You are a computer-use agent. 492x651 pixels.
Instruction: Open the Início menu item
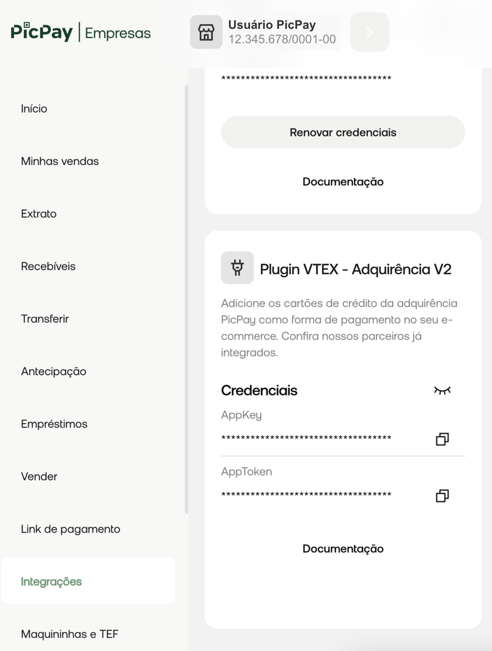click(x=34, y=109)
